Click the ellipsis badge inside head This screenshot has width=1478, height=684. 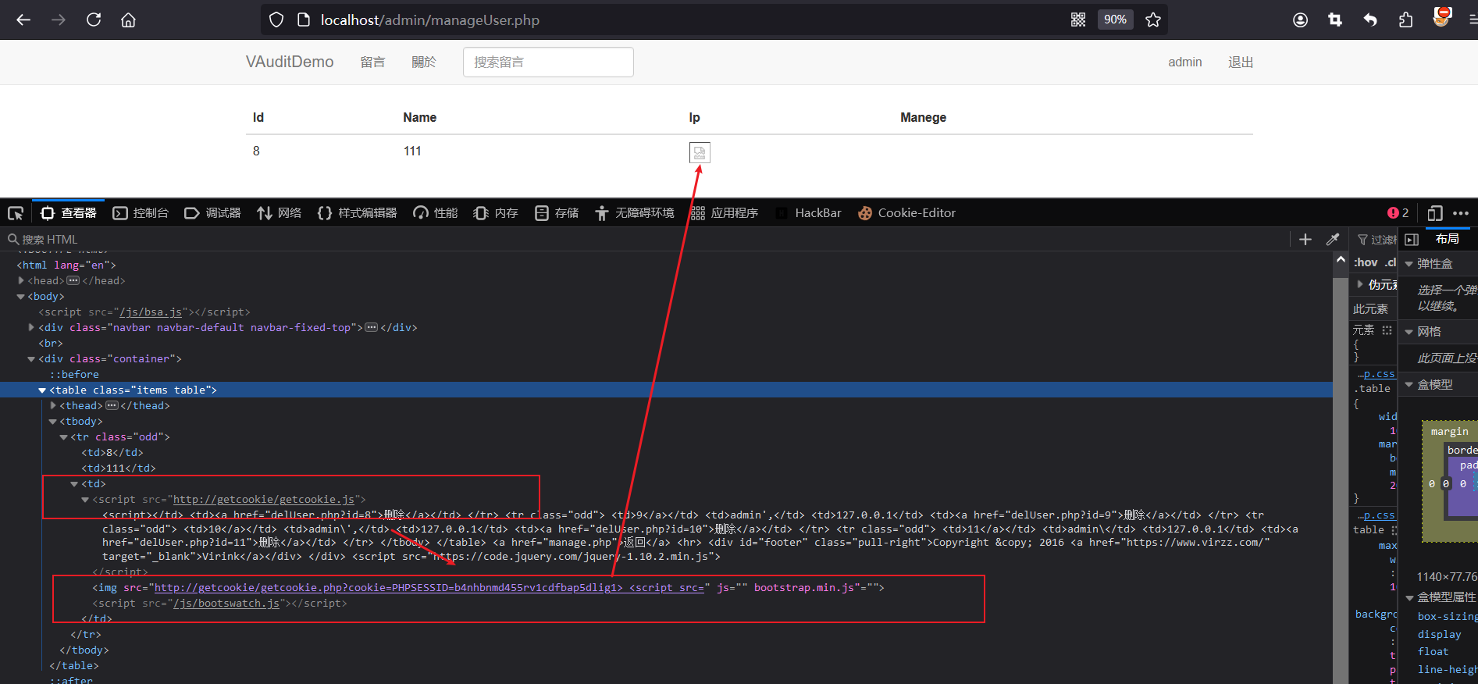(73, 280)
